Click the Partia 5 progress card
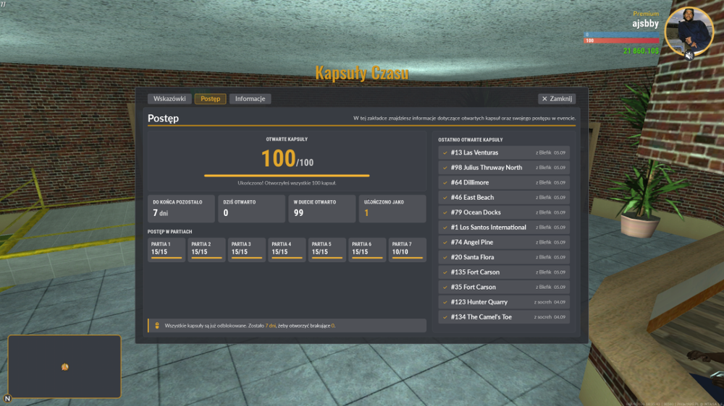This screenshot has height=406, width=724. [x=327, y=250]
